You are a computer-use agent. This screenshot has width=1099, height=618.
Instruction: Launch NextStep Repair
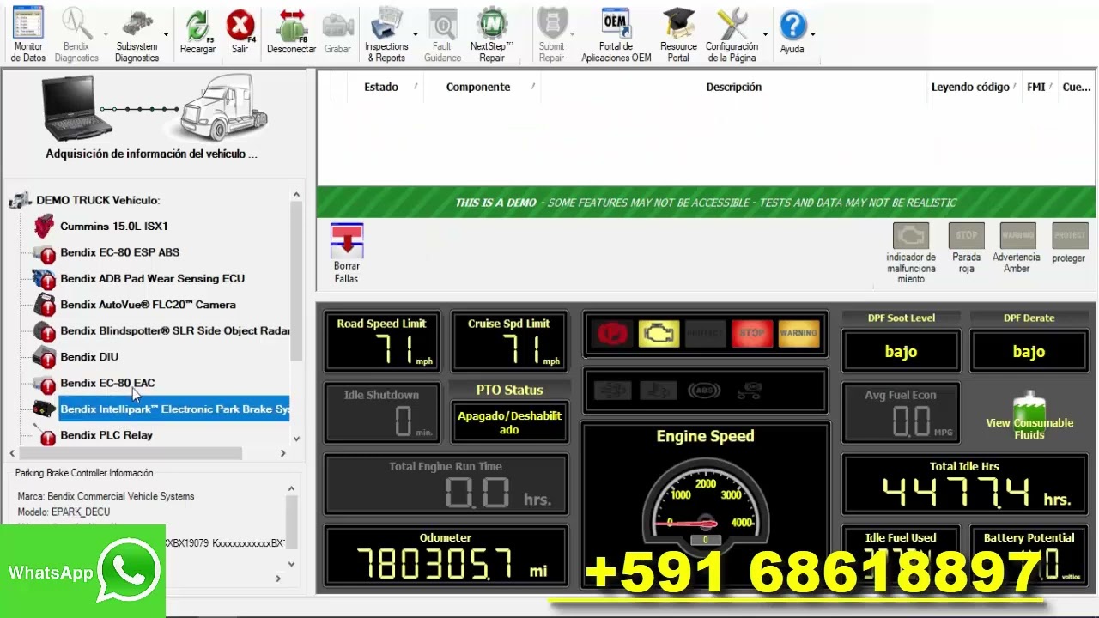point(492,34)
